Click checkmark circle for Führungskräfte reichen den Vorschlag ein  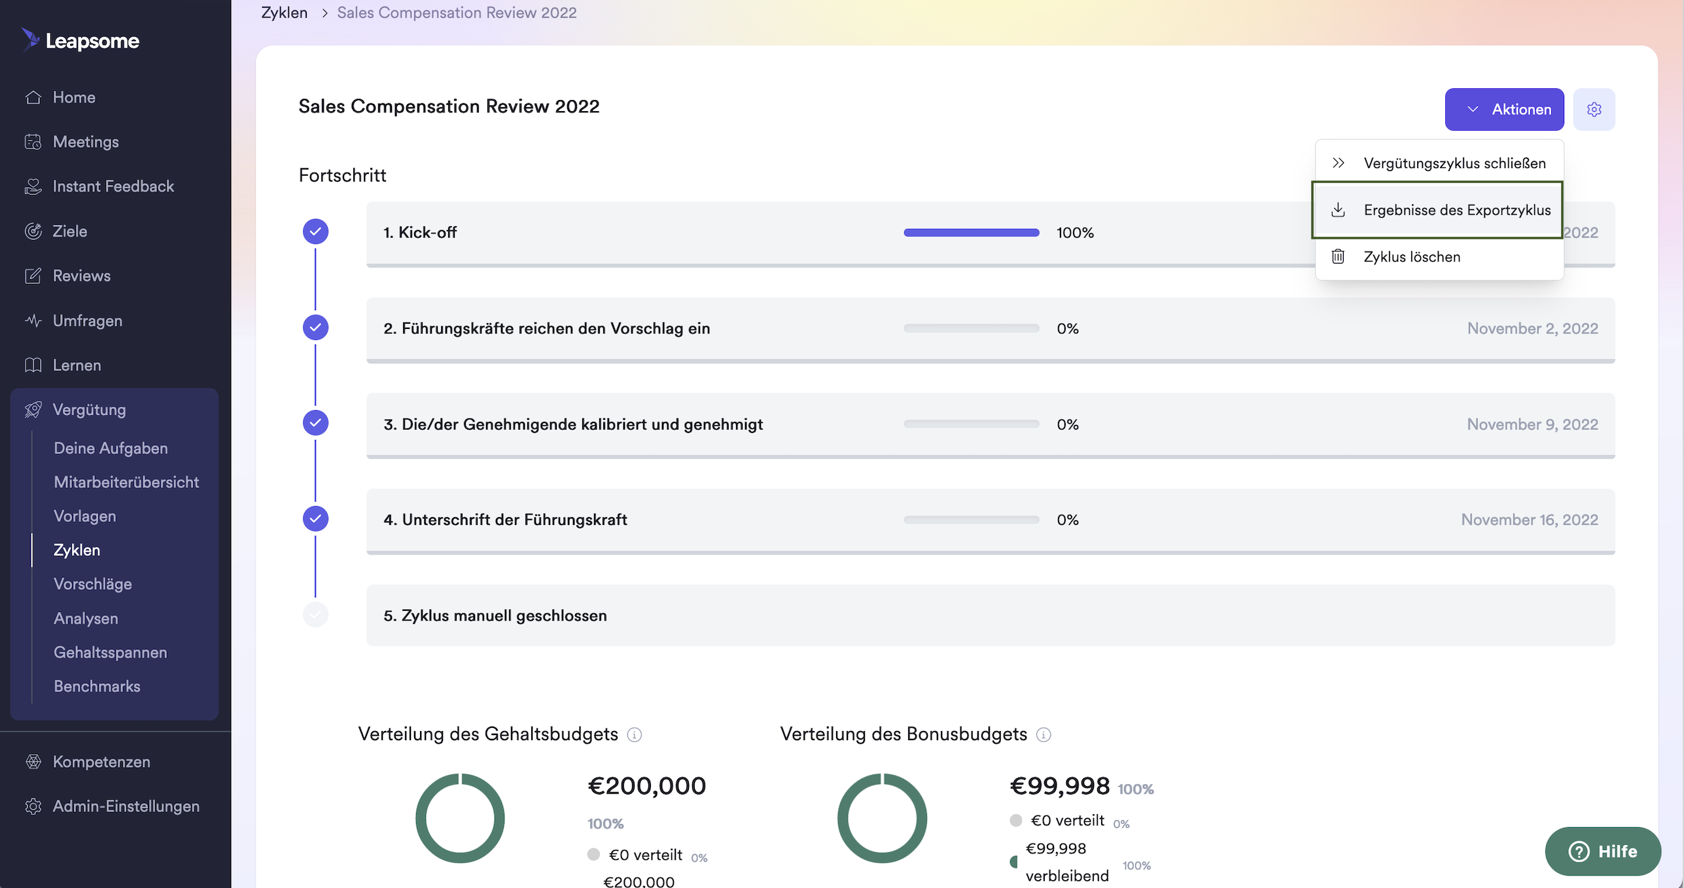pos(315,328)
